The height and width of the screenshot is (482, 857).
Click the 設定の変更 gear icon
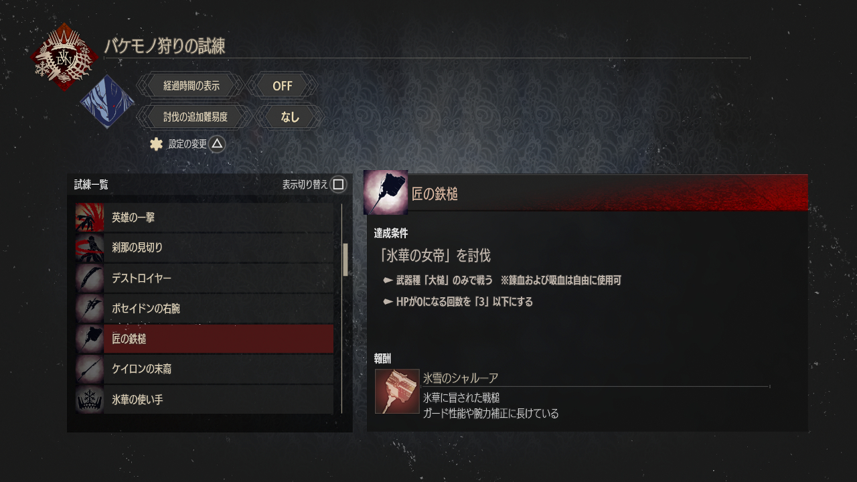point(157,144)
